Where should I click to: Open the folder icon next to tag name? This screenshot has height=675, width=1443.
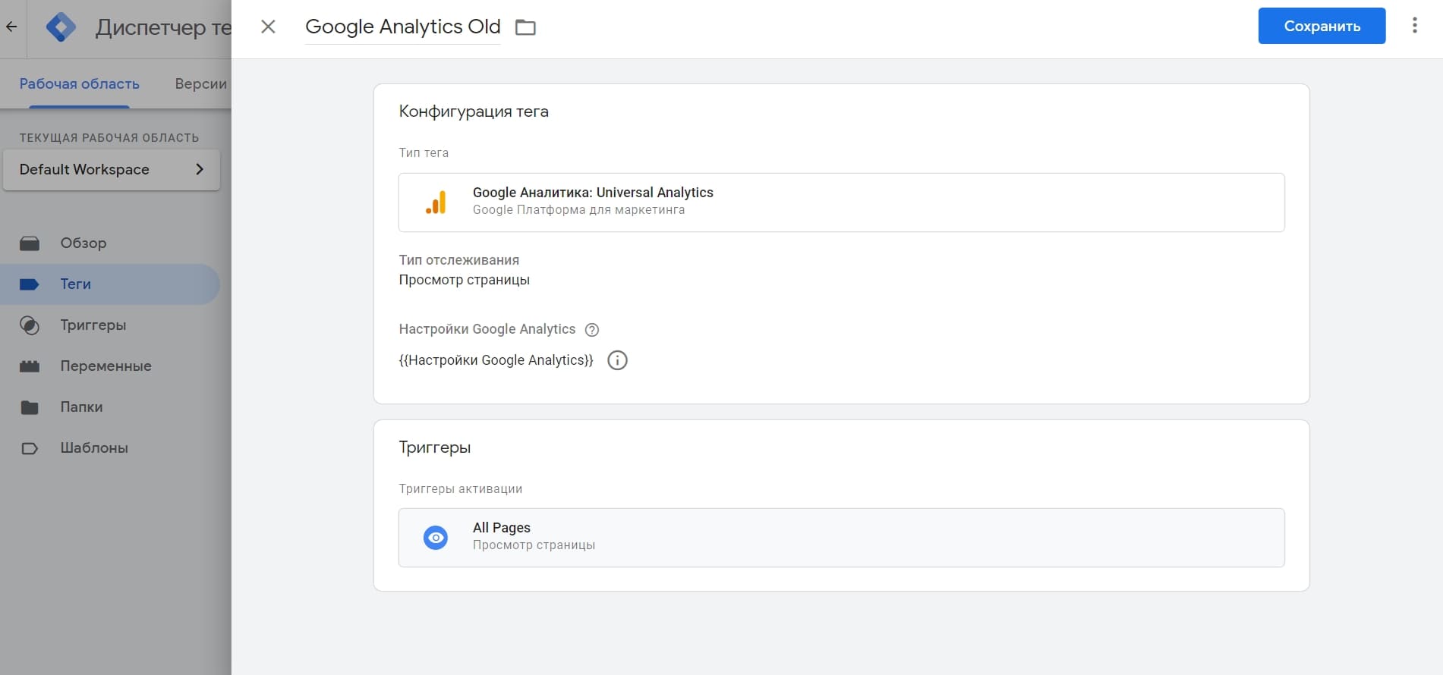(525, 28)
